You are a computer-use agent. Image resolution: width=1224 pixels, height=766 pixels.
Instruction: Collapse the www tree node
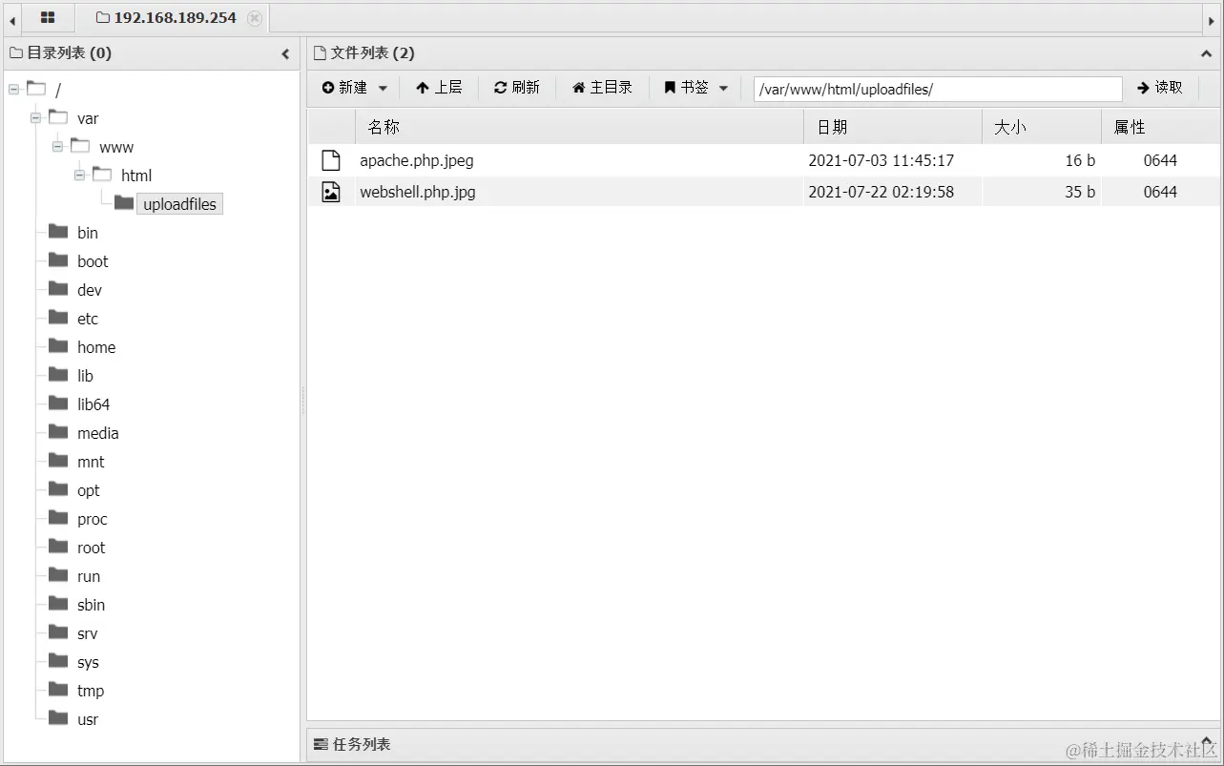pos(57,146)
